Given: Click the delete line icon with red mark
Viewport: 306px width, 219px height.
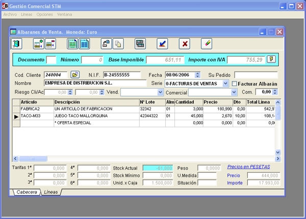Looking at the screenshot, I should (x=50, y=44).
